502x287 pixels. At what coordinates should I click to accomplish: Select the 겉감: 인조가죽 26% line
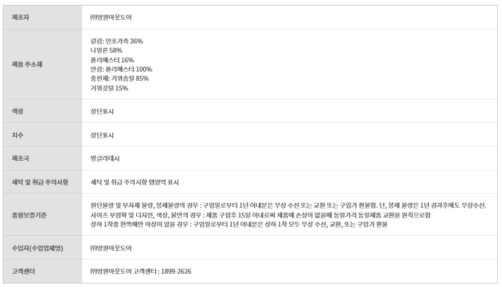pyautogui.click(x=117, y=41)
